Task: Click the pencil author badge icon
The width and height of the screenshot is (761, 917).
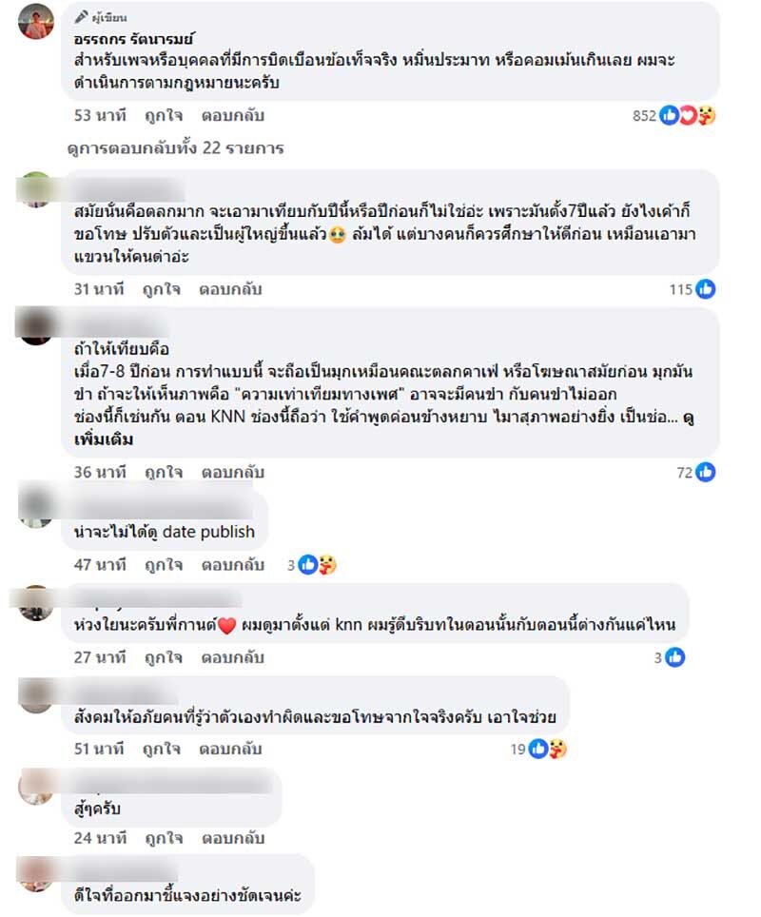Action: coord(81,17)
